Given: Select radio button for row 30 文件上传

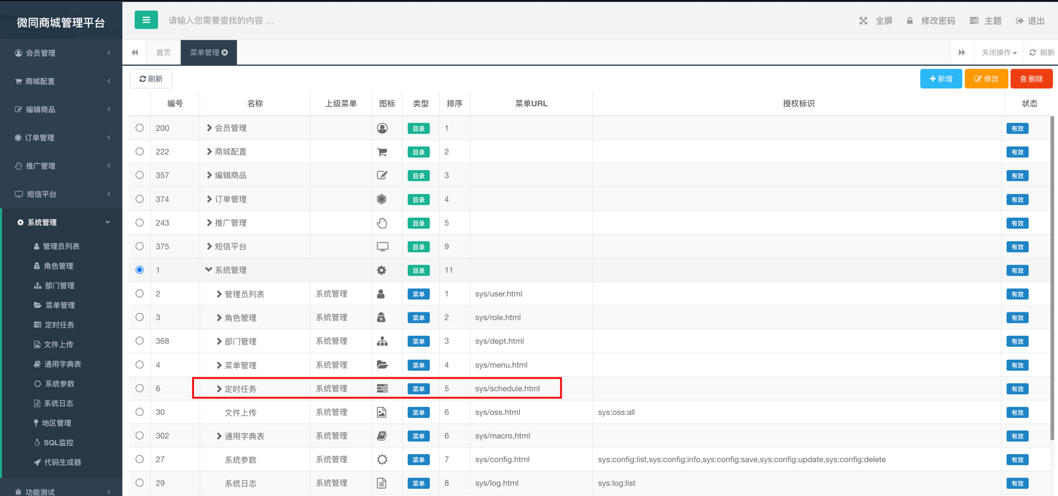Looking at the screenshot, I should click(x=139, y=412).
